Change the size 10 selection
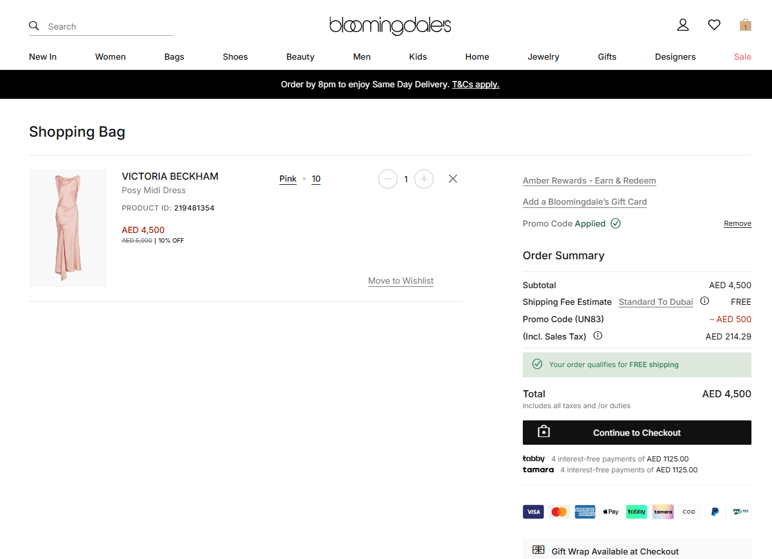This screenshot has width=772, height=559. point(316,179)
